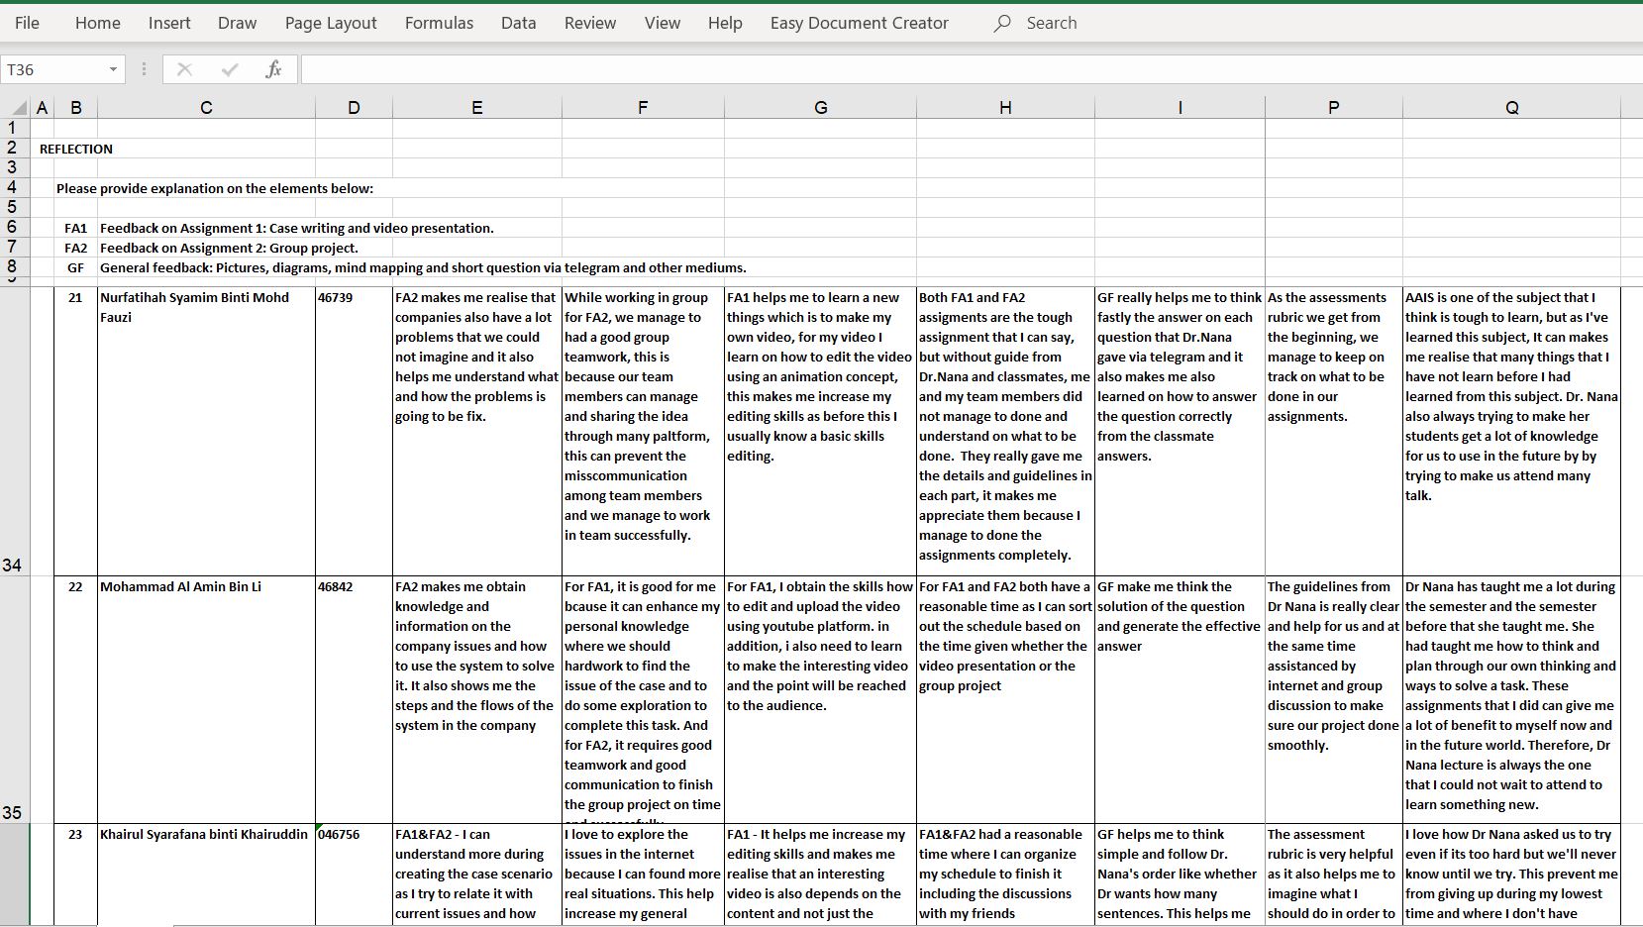Click the FA1 label cell
Image resolution: width=1643 pixels, height=927 pixels.
[76, 228]
